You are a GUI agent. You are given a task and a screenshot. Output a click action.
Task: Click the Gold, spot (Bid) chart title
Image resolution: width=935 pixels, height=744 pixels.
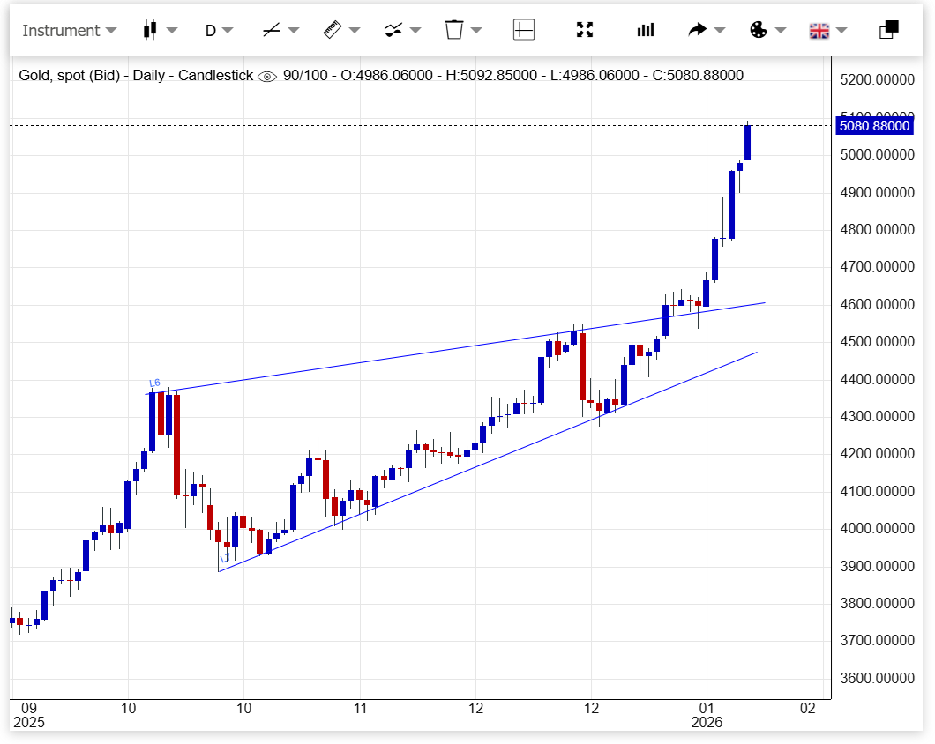click(71, 76)
